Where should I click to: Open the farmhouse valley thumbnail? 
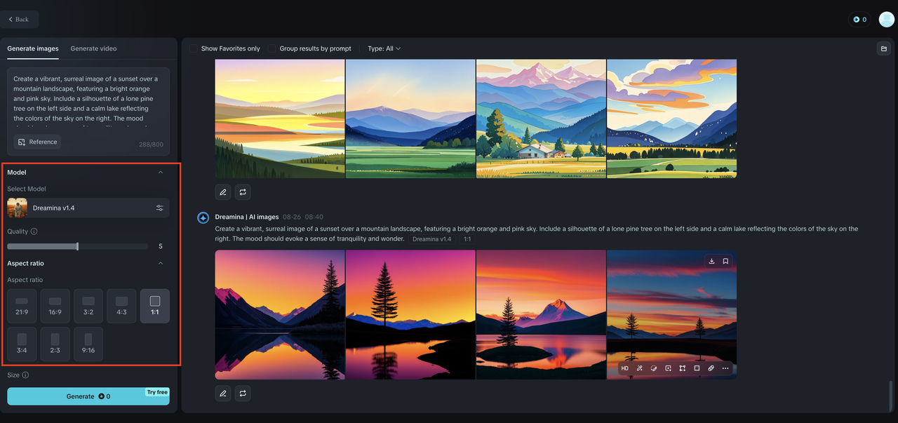pos(541,119)
